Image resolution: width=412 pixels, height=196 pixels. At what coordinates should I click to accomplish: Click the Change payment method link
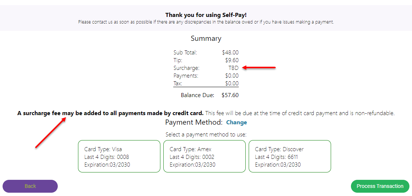coord(237,122)
